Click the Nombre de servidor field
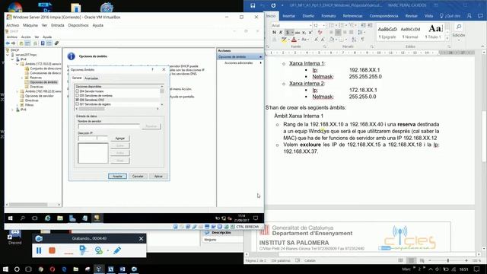 click(109, 126)
